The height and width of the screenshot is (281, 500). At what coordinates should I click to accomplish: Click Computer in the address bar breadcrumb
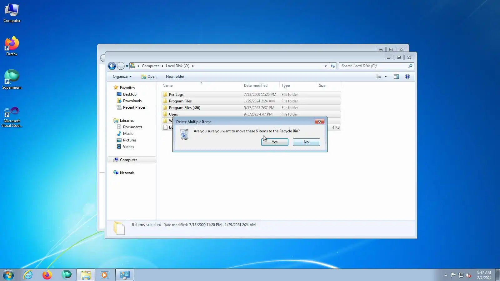tap(150, 66)
